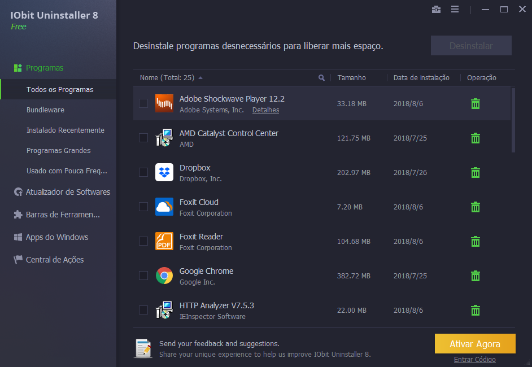Check the Google Chrome checkbox
This screenshot has width=532, height=367.
pos(143,276)
